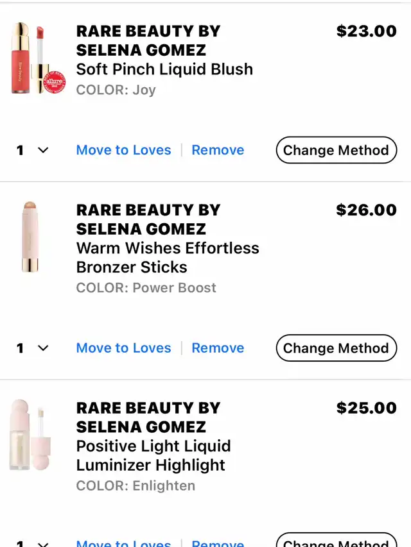Open Positive Light Liquid Luminizer Highlight title
The width and height of the screenshot is (411, 547).
tap(153, 455)
